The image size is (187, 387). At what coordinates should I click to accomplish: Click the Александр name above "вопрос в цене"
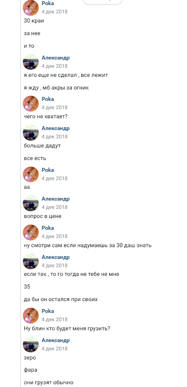coord(56,199)
